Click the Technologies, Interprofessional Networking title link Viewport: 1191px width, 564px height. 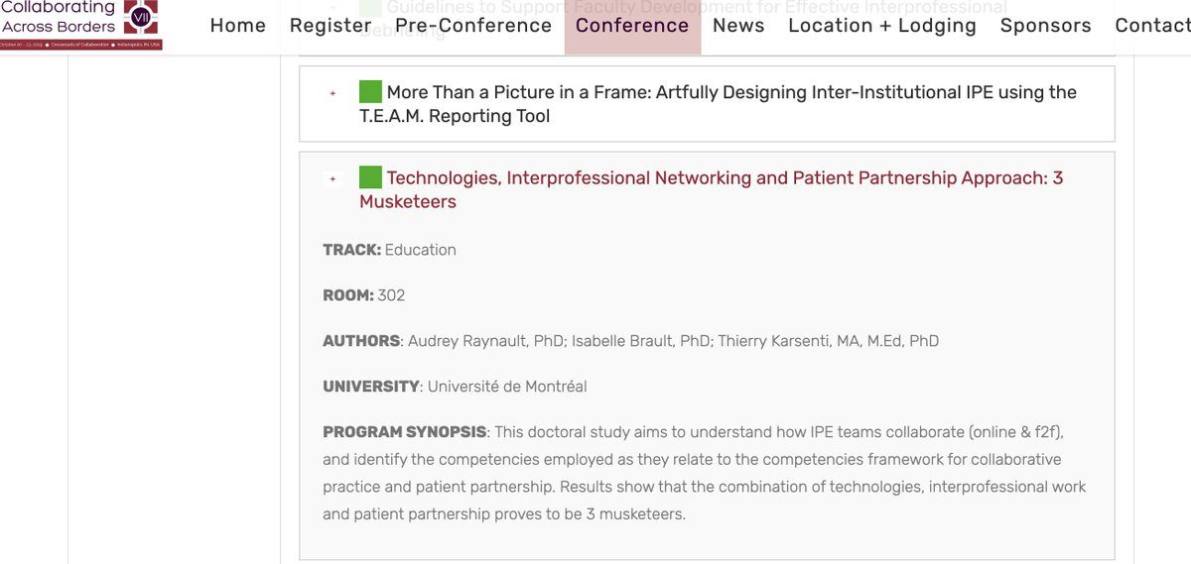(711, 189)
